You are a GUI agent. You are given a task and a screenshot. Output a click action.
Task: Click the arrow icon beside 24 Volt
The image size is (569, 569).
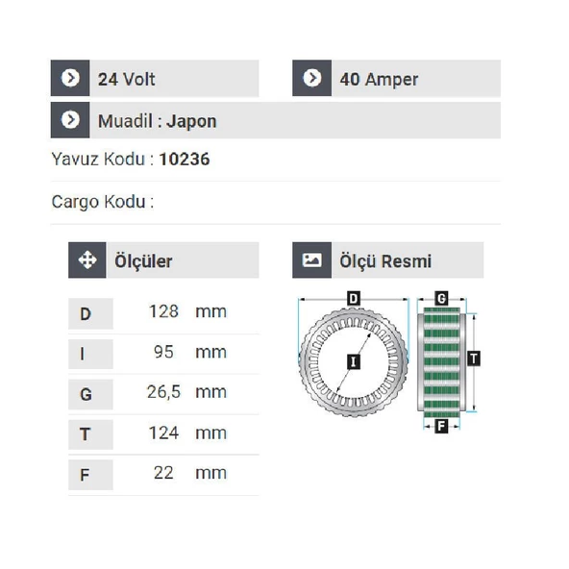point(70,78)
